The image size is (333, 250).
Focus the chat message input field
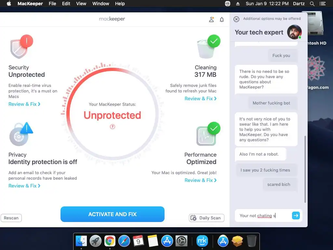(263, 215)
